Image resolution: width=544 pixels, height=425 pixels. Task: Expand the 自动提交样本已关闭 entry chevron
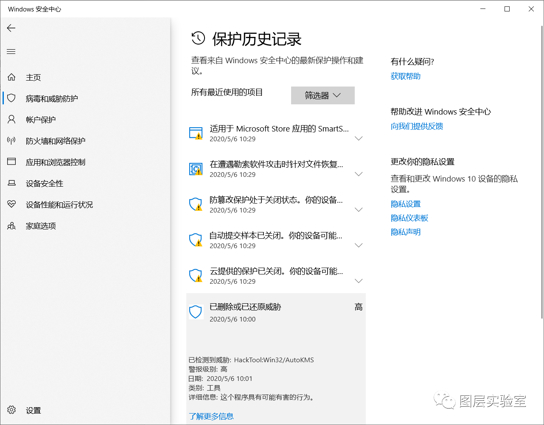[x=359, y=246]
